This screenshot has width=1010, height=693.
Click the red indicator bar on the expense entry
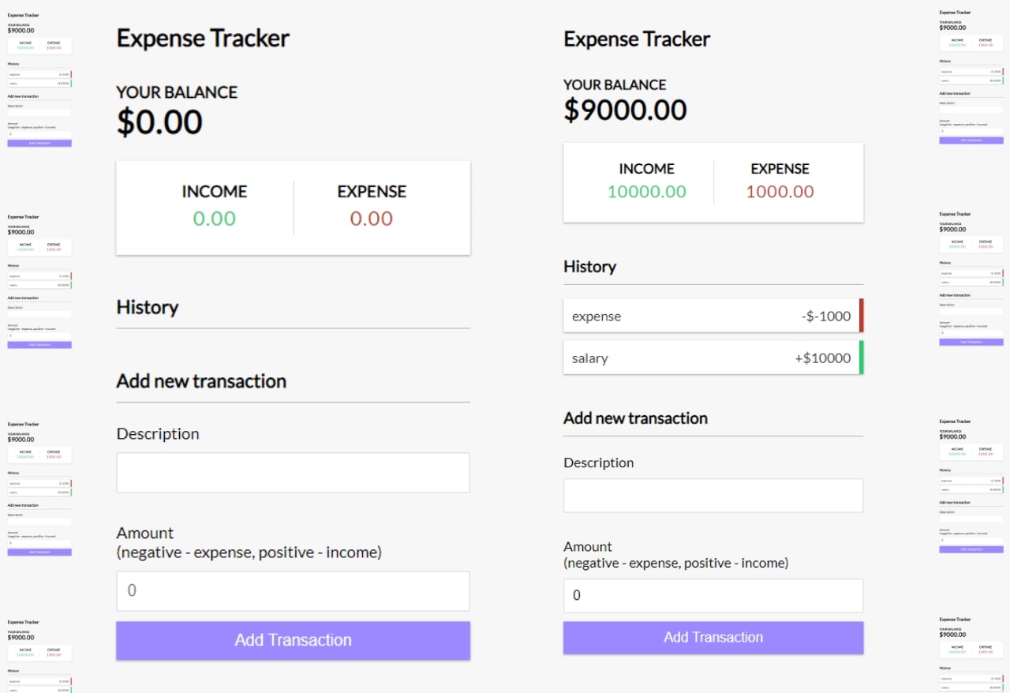[862, 316]
